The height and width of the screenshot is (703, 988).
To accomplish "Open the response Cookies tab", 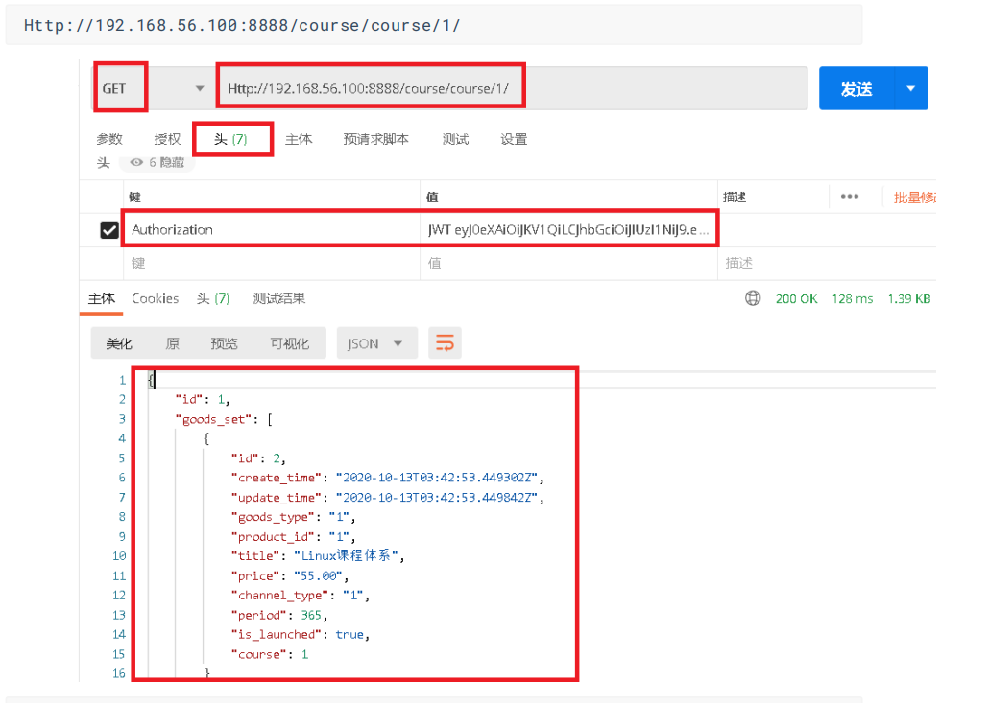I will point(155,298).
